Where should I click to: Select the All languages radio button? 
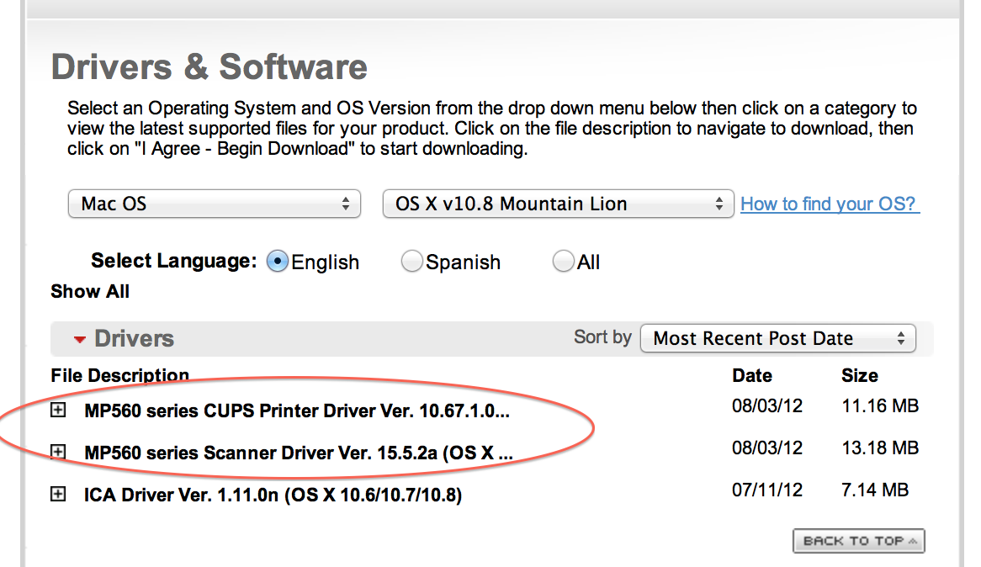tap(563, 262)
